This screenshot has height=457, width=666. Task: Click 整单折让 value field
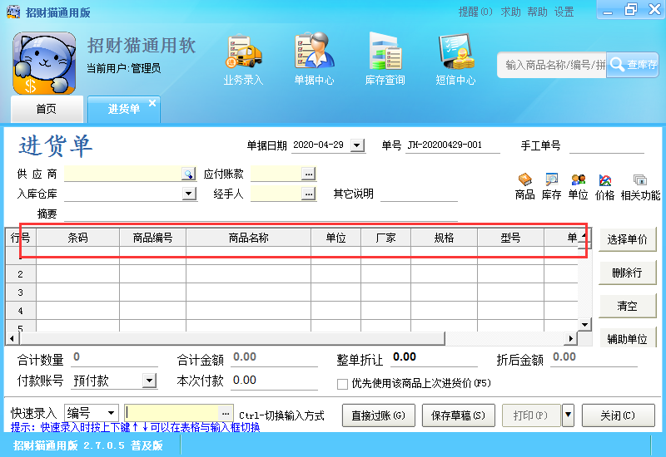[x=434, y=357]
